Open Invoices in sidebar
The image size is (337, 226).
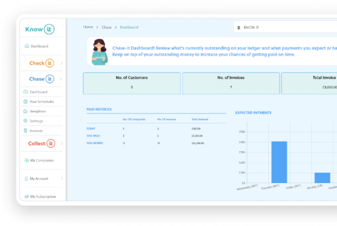click(x=36, y=131)
